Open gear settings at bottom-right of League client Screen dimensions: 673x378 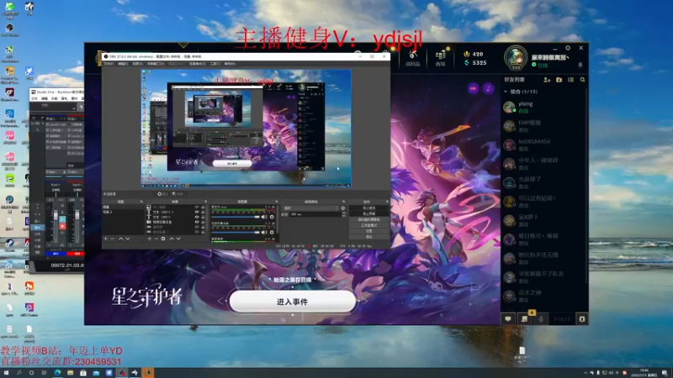(581, 319)
